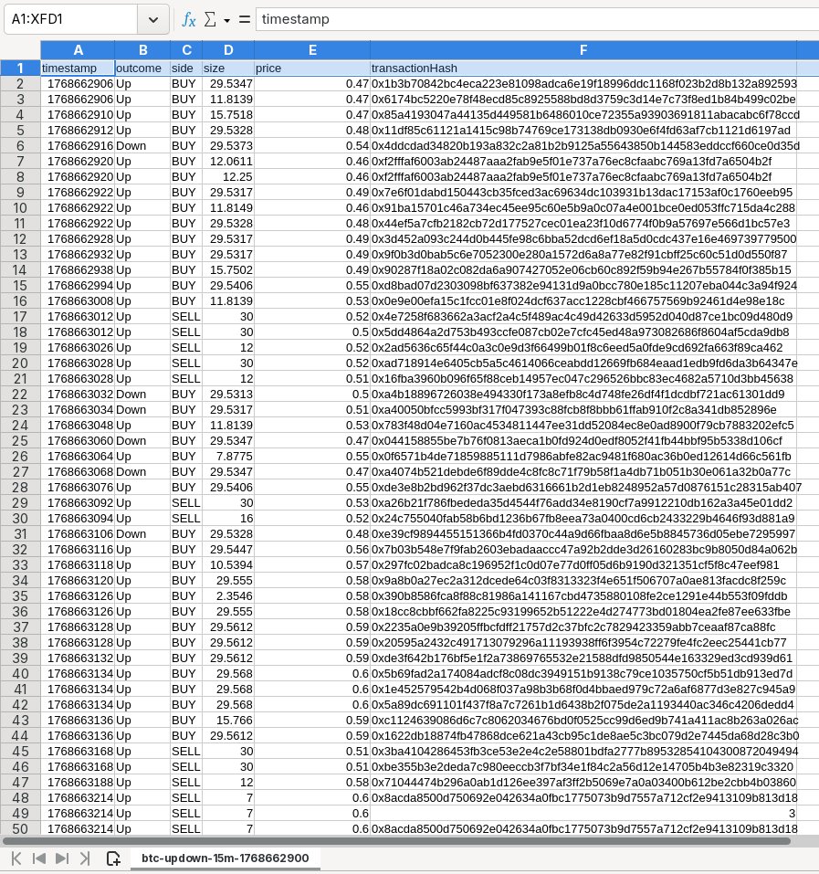Click price 0.5 in row 18
This screenshot has height=874, width=819.
point(312,332)
